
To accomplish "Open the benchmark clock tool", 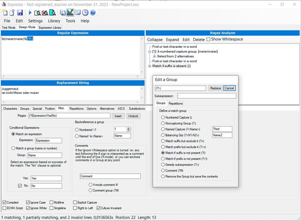I will [x=85, y=13].
